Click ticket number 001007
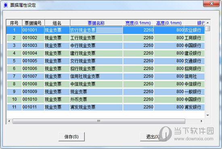Viewport: 222px width, 149px height. tap(33, 76)
